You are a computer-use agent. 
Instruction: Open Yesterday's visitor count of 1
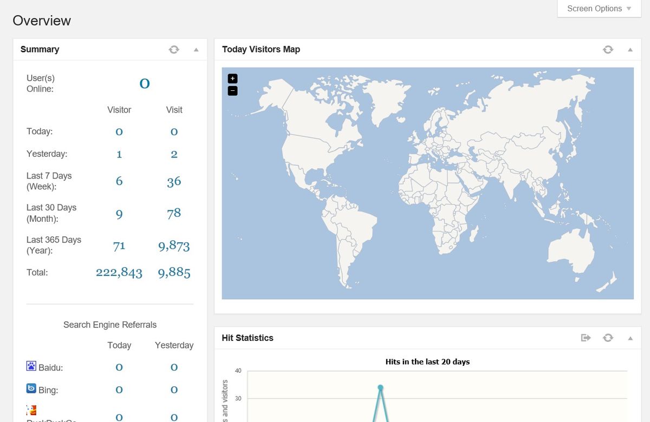[x=119, y=154]
